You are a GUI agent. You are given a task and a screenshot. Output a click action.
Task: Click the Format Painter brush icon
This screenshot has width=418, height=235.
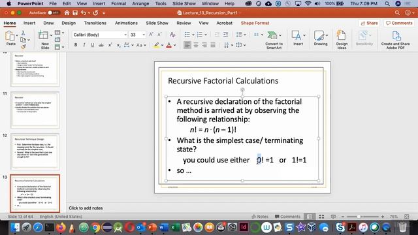(x=24, y=46)
